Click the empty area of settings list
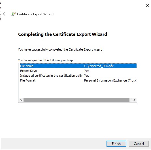151x150 pixels. [78, 90]
